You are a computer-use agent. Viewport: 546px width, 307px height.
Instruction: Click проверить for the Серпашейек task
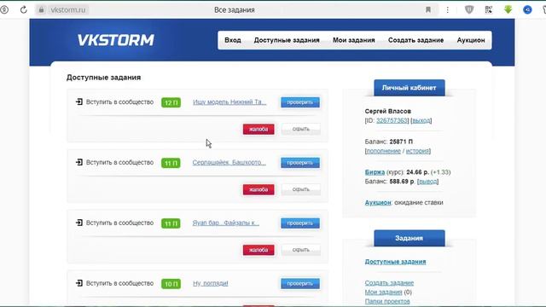[300, 163]
